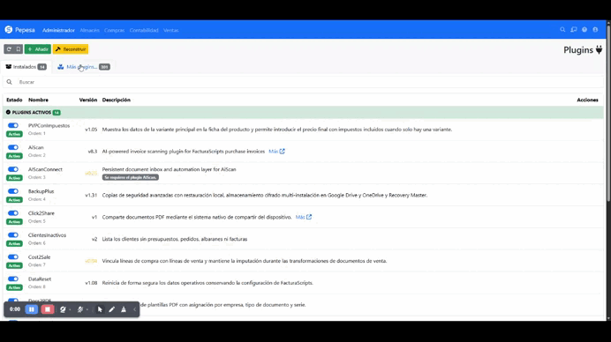This screenshot has width=611, height=342.
Task: Click the check icon of Plugins Activos header
Action: (8, 112)
